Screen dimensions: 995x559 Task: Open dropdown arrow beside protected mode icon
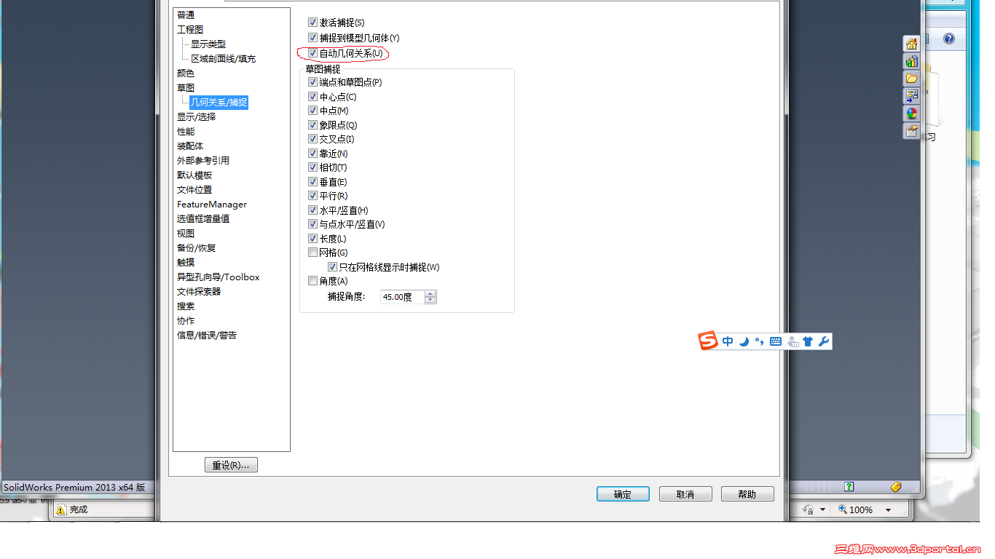click(x=823, y=510)
